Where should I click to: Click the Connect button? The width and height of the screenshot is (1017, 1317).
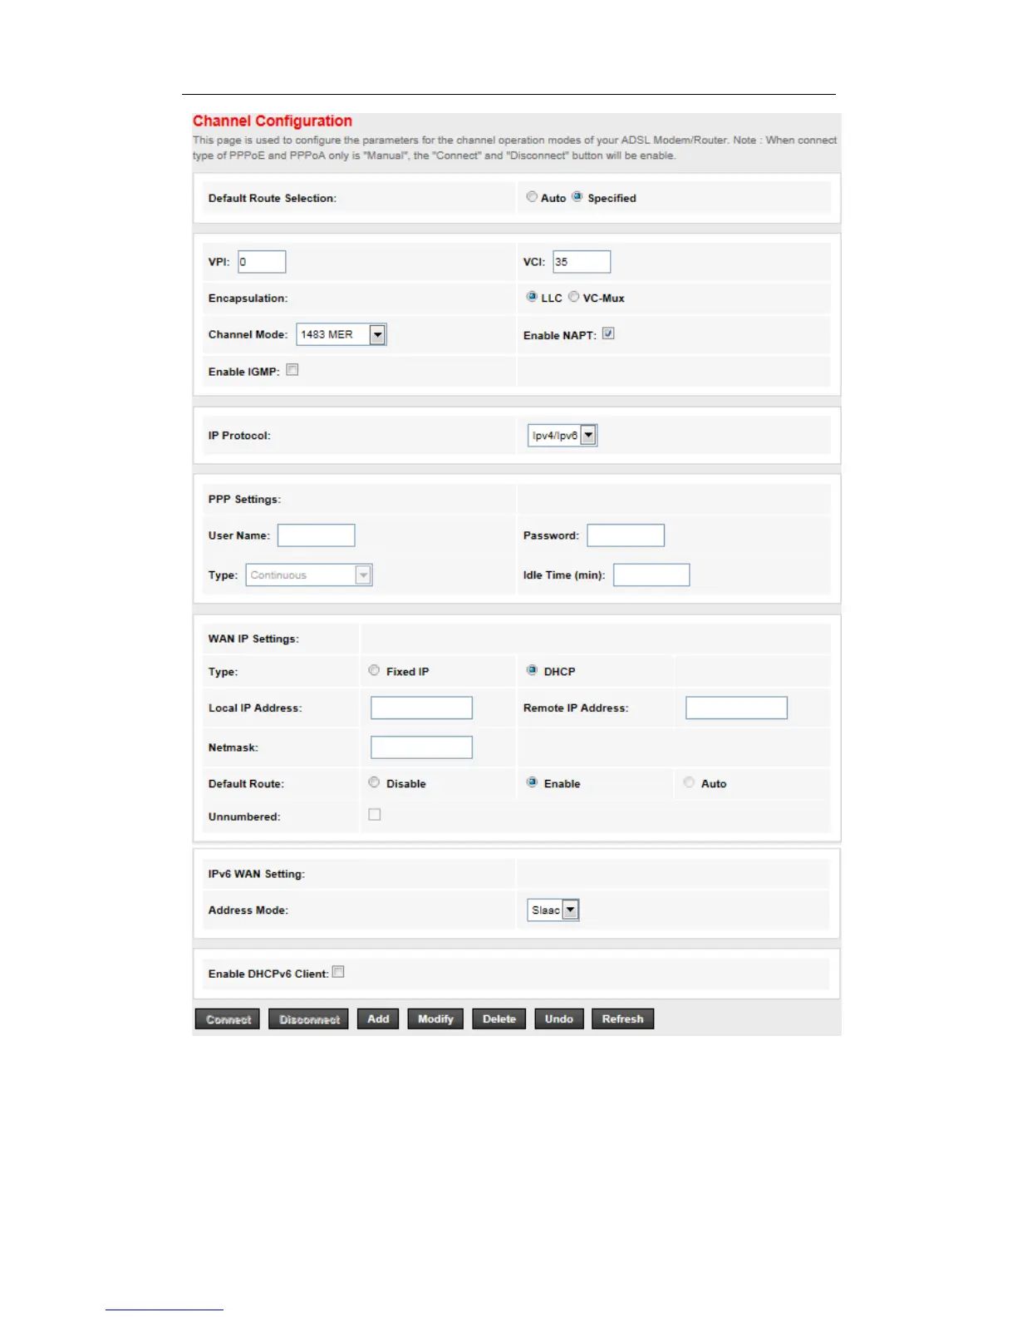(228, 1019)
